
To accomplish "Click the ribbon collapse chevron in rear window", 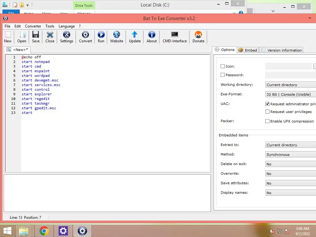I will tap(273, 11).
